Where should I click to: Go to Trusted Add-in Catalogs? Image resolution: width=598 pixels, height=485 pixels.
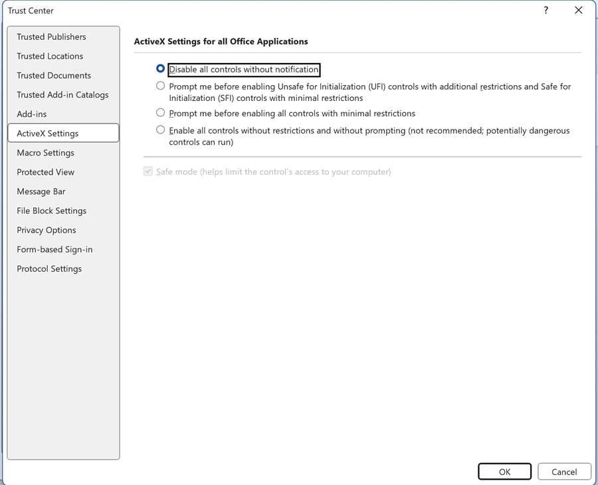click(62, 94)
